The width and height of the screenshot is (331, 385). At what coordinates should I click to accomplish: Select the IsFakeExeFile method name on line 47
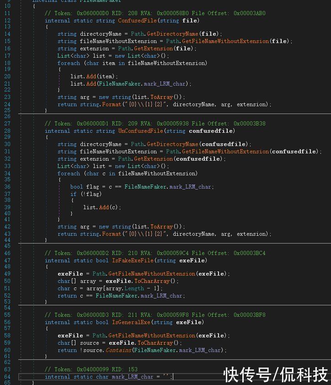[x=133, y=260]
